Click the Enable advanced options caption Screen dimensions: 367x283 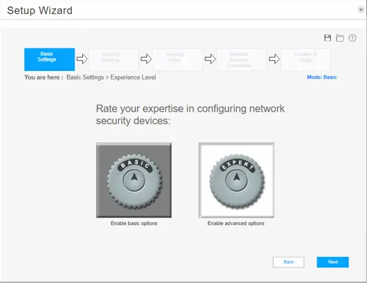click(x=236, y=224)
